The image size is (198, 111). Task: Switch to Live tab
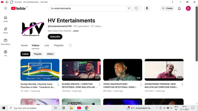point(47,45)
